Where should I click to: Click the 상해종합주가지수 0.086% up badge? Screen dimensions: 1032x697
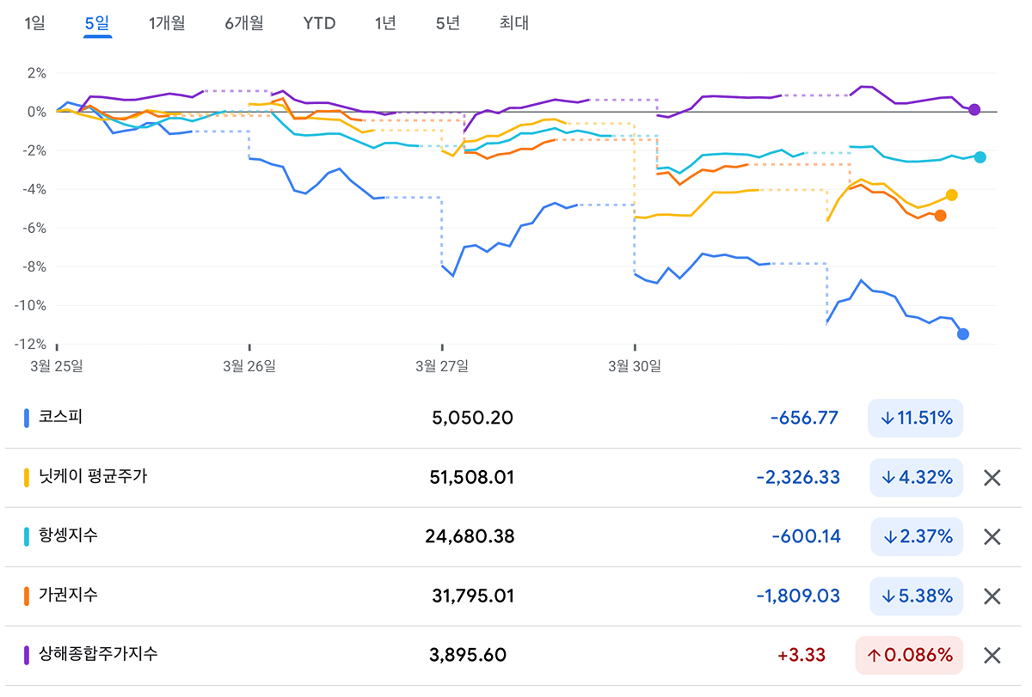point(909,656)
